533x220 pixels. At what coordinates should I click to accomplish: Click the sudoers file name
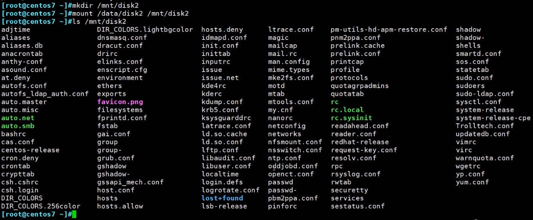470,86
